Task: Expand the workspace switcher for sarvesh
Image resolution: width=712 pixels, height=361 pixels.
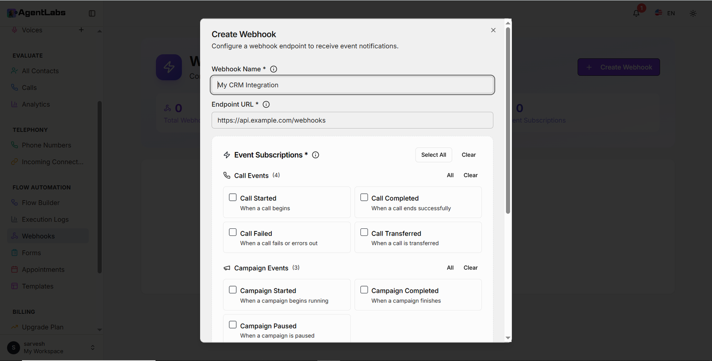Action: 92,347
